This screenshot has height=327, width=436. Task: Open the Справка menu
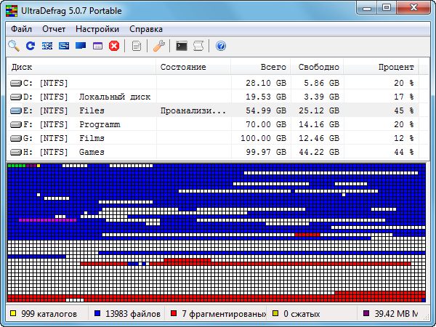pyautogui.click(x=146, y=29)
